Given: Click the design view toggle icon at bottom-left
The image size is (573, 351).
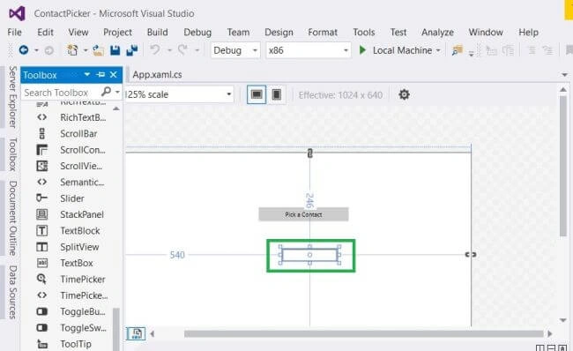Looking at the screenshot, I should tap(137, 333).
